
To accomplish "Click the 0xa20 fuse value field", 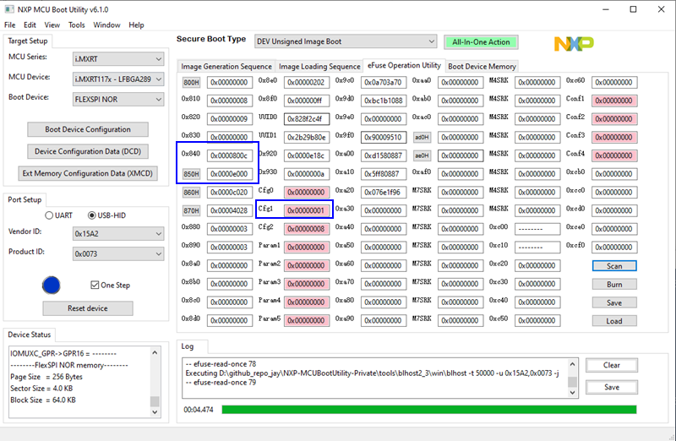I will click(384, 193).
